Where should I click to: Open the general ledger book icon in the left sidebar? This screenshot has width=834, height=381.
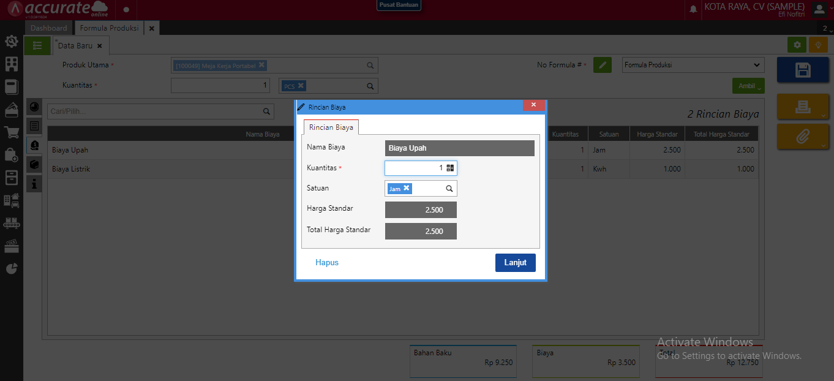click(11, 87)
